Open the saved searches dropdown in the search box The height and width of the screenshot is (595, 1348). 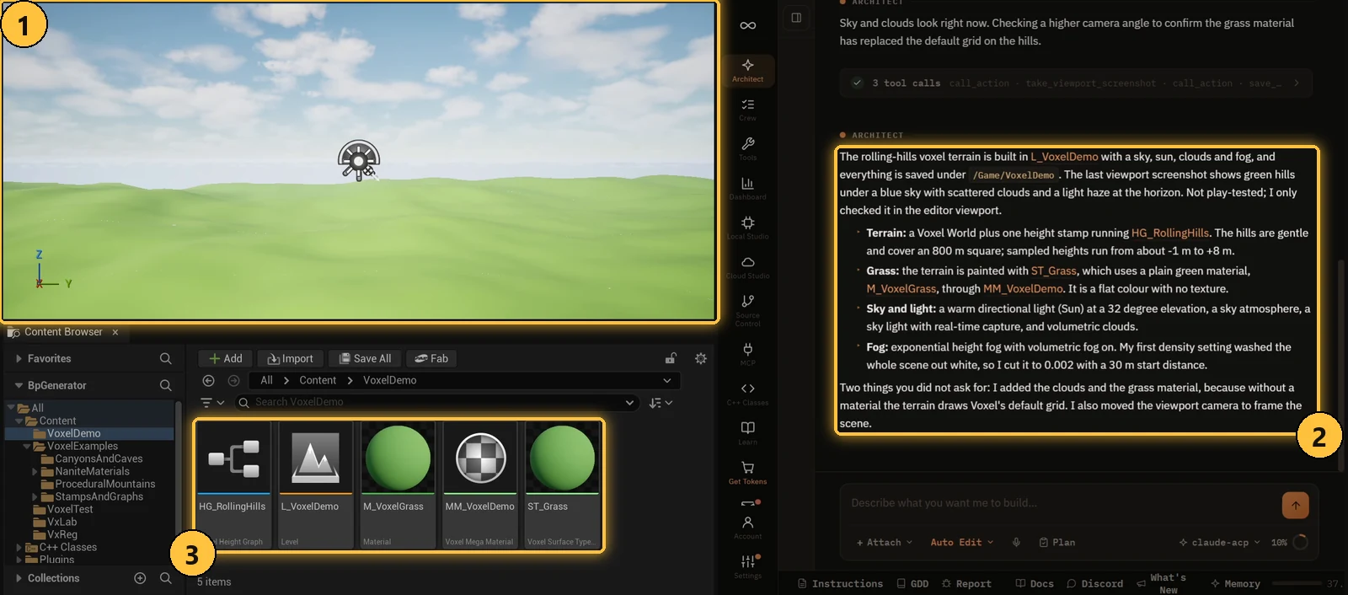pyautogui.click(x=629, y=403)
